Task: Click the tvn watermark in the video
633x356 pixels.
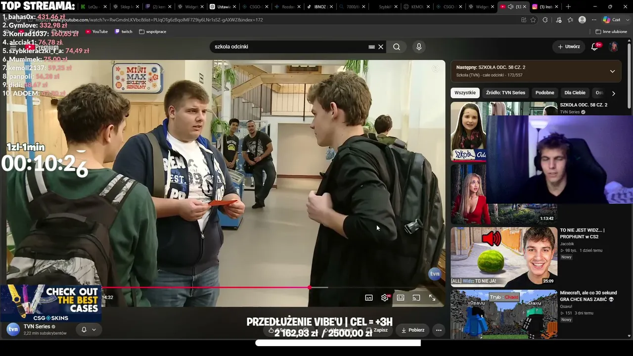Action: pyautogui.click(x=435, y=274)
